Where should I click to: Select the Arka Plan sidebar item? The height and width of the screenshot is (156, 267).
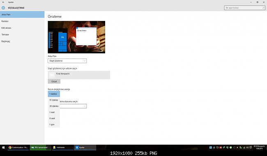[22, 14]
